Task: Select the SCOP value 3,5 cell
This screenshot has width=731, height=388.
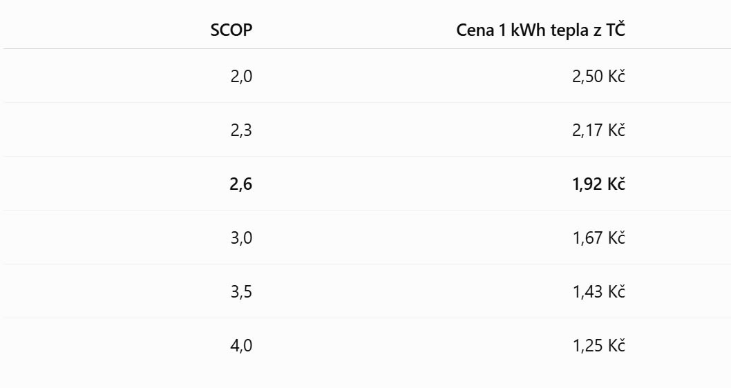Action: (x=241, y=291)
